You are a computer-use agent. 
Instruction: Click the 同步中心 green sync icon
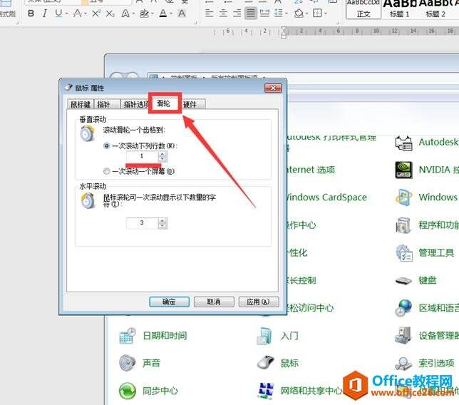(128, 391)
